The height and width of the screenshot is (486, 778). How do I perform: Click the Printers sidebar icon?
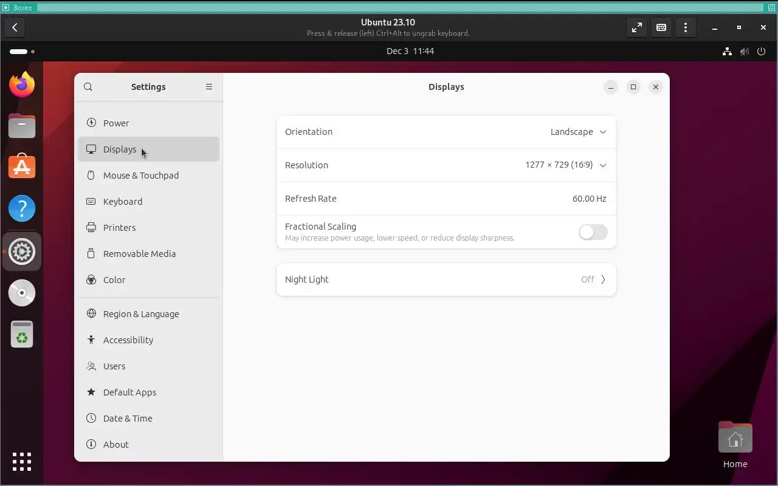coord(91,227)
